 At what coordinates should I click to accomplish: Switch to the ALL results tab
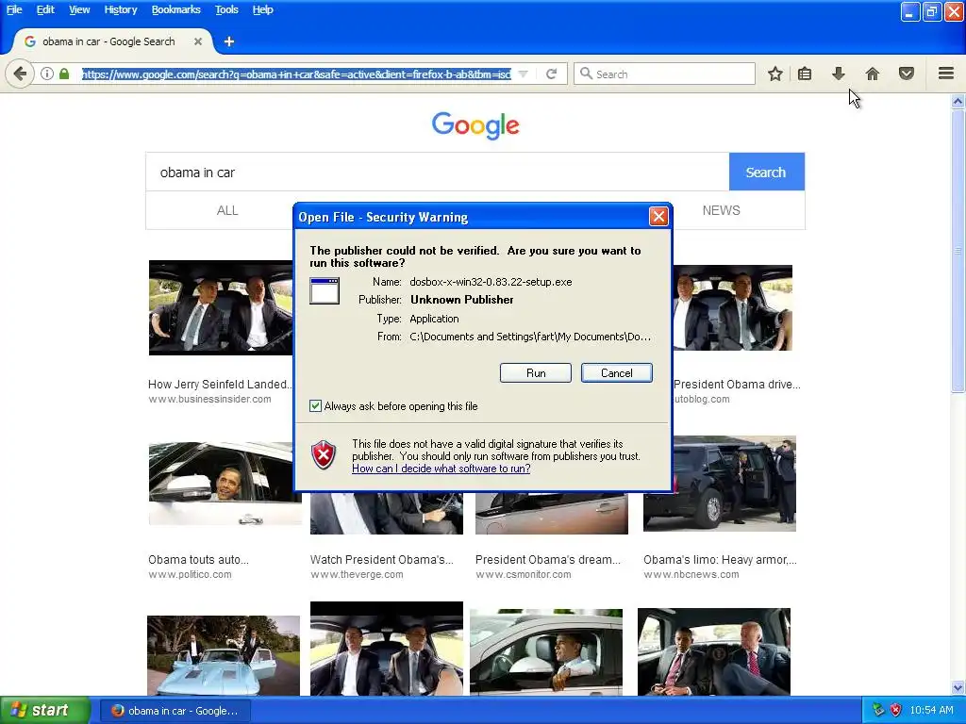tap(227, 210)
